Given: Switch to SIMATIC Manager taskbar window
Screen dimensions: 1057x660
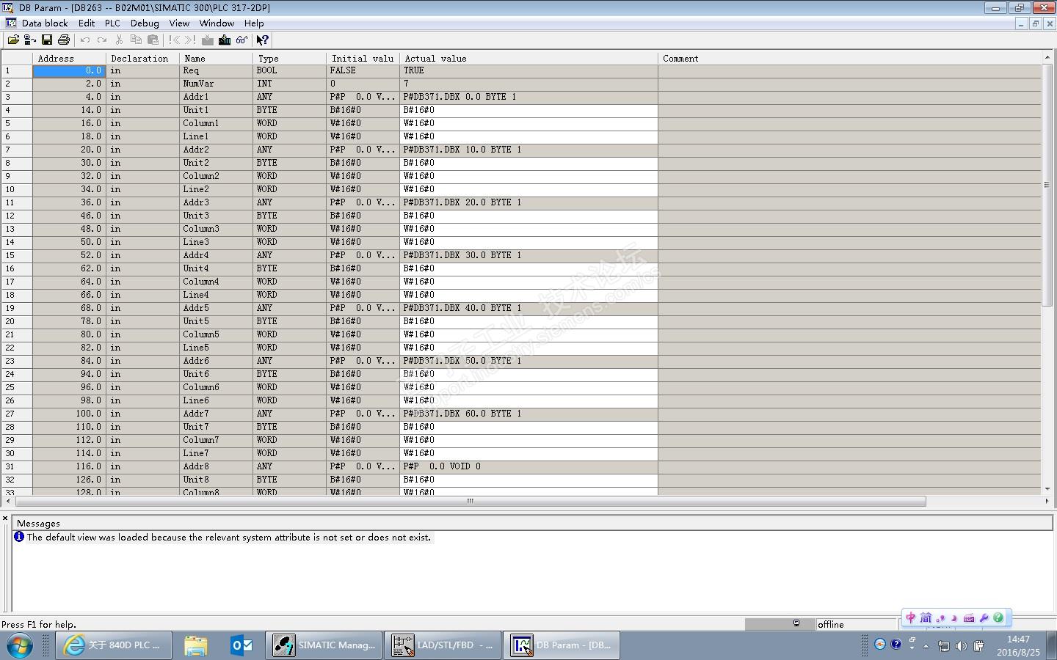Looking at the screenshot, I should 324,645.
